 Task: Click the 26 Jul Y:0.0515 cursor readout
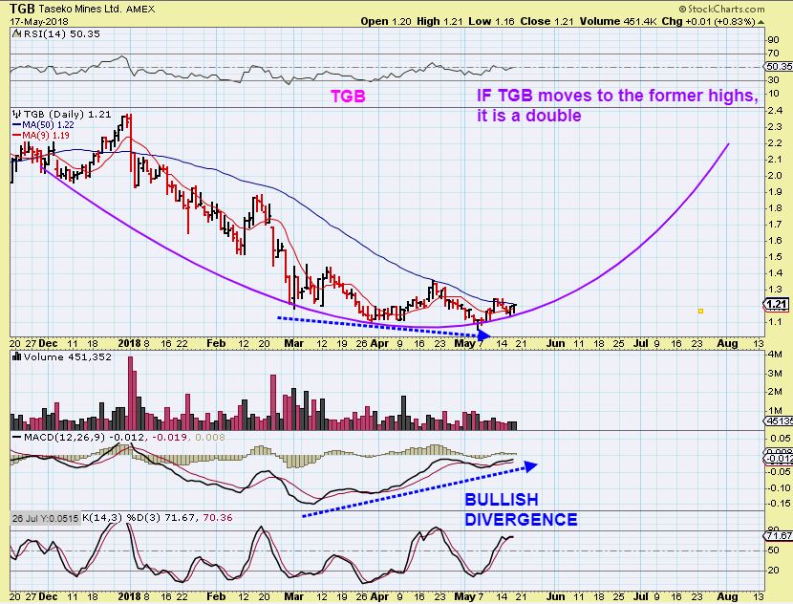[46, 519]
